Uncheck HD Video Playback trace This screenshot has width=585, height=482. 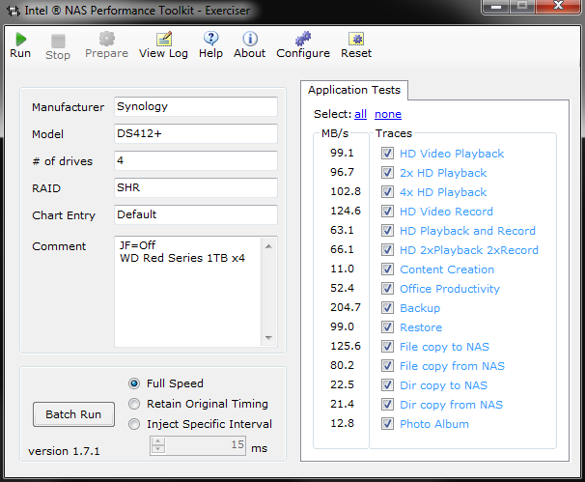pyautogui.click(x=387, y=154)
